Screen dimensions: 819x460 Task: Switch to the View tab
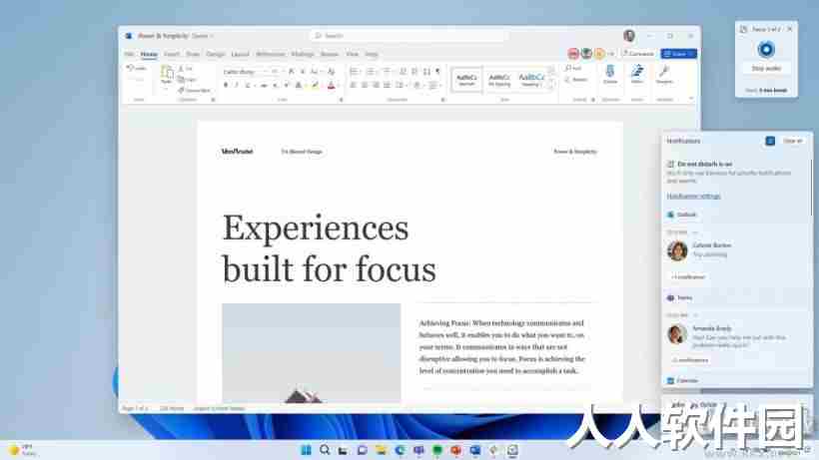[x=352, y=54]
